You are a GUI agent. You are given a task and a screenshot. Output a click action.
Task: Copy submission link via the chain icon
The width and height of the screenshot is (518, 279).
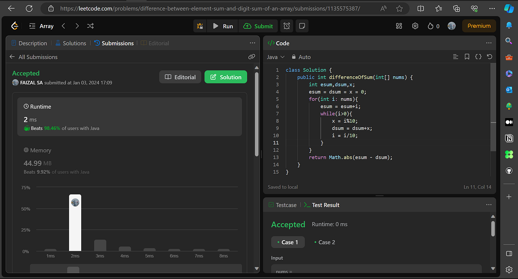click(251, 56)
